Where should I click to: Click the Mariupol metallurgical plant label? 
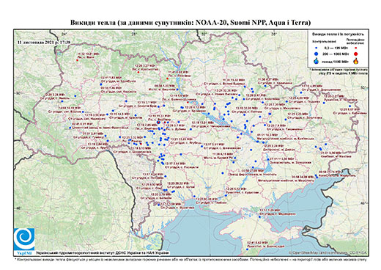pyautogui.click(x=286, y=180)
